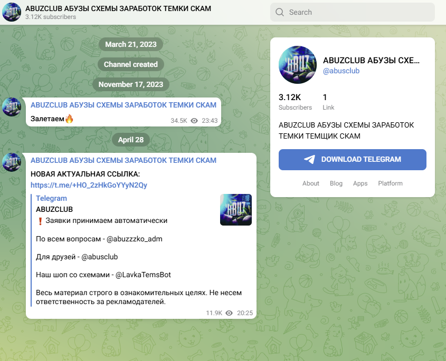Click the info card title ABUZCLUB АБУЗЫ СХЕ…
Screen dimensions: 446x361
click(x=371, y=61)
